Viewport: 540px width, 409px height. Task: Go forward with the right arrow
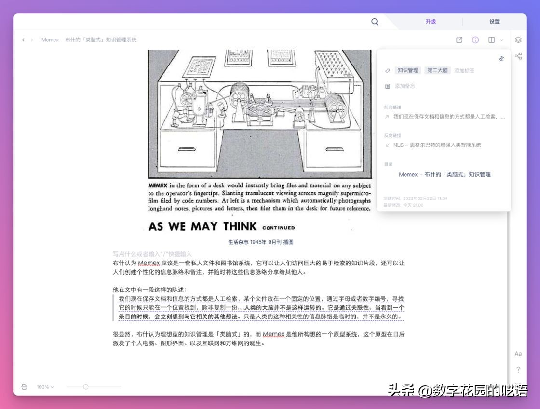(x=32, y=40)
